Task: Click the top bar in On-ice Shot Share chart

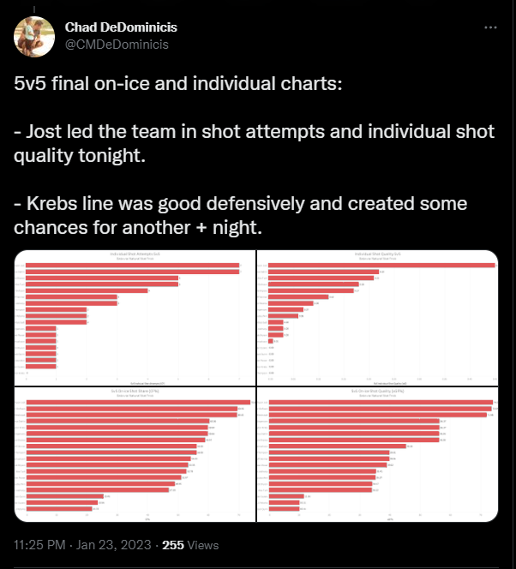Action: pos(138,402)
